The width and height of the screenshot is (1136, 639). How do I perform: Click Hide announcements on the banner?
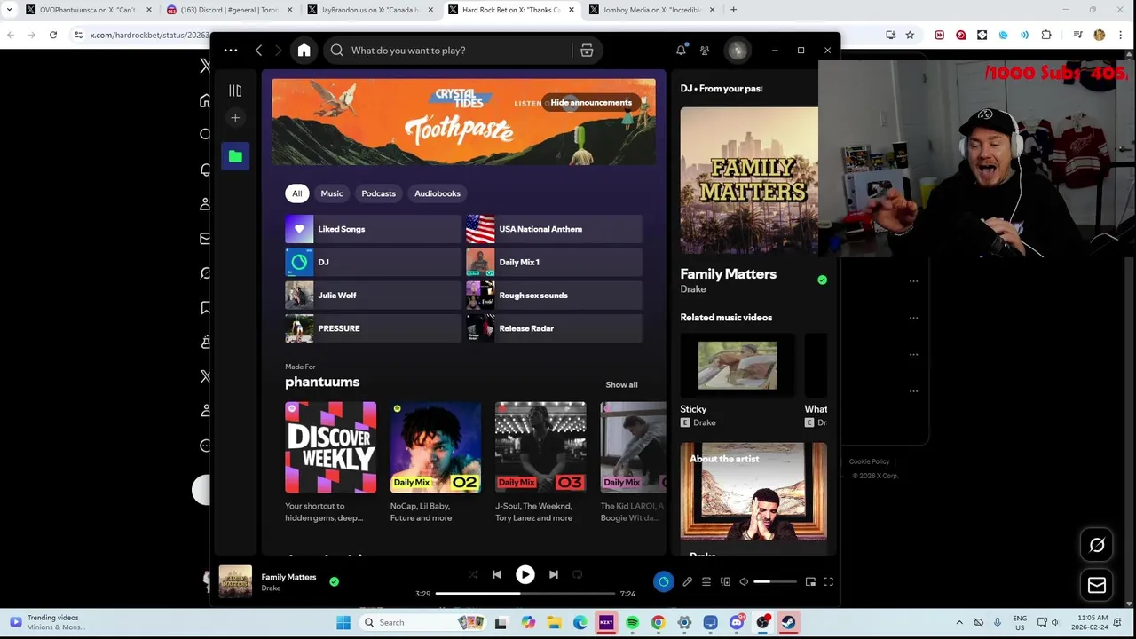[x=590, y=103]
